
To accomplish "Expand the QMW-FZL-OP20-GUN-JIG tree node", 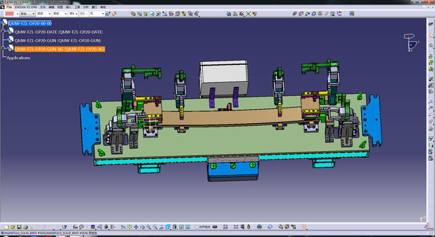I will coord(3,48).
